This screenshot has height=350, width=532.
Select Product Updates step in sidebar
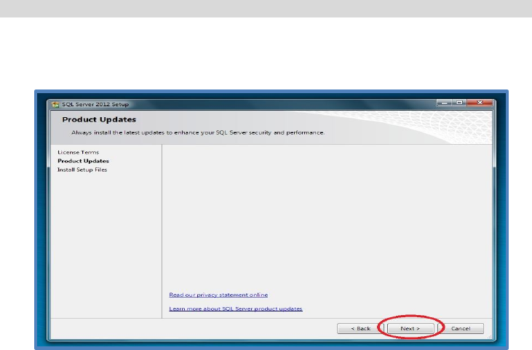pyautogui.click(x=83, y=161)
